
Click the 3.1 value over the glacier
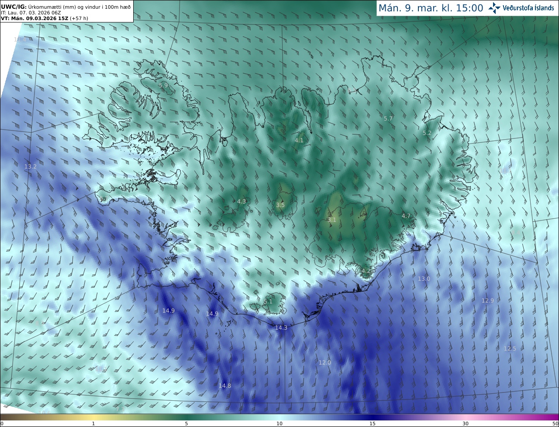tap(332, 220)
